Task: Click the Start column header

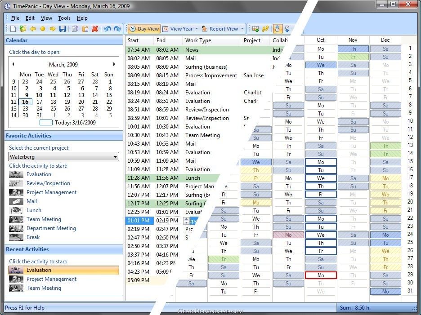Action: click(140, 40)
